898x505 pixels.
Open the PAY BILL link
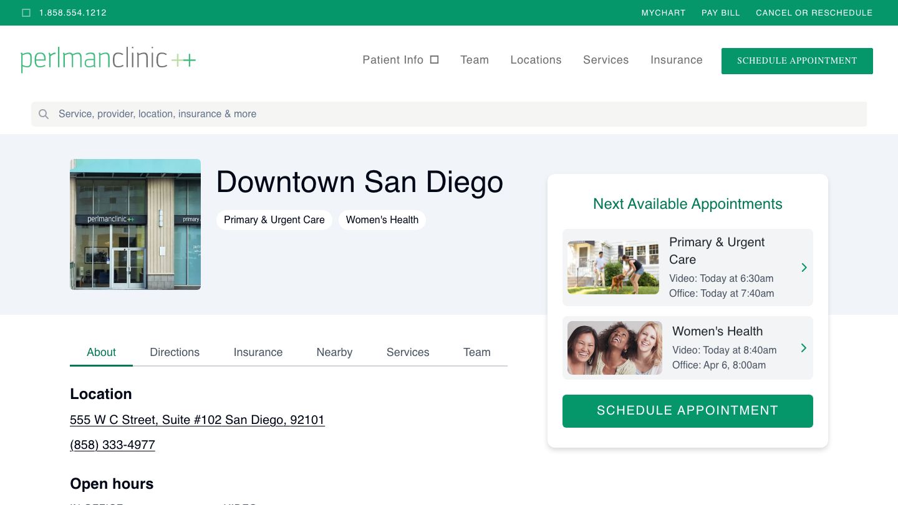click(x=721, y=12)
